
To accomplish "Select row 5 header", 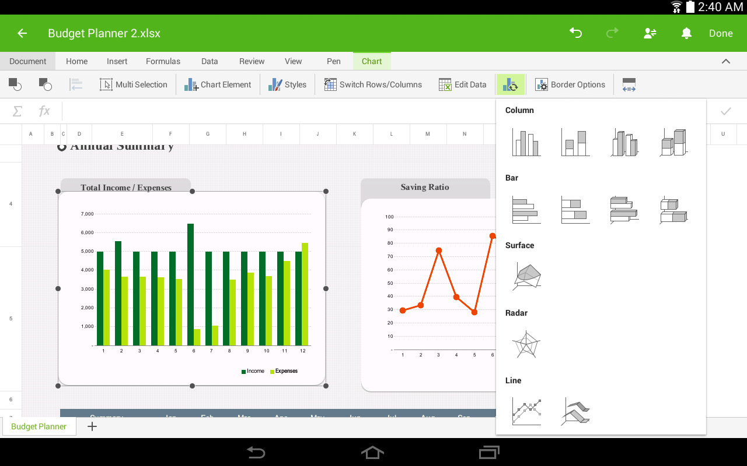I will (x=11, y=319).
